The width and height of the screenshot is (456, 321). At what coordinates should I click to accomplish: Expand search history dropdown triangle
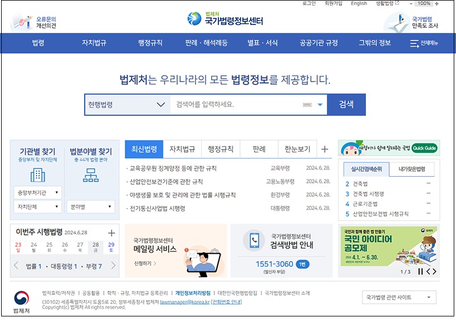(320, 105)
